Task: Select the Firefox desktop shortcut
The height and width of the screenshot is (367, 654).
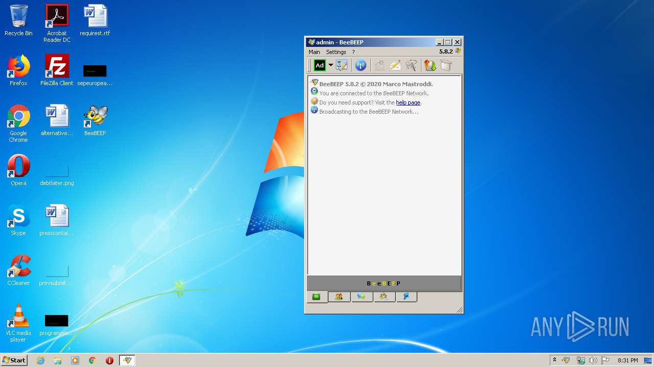Action: click(18, 70)
